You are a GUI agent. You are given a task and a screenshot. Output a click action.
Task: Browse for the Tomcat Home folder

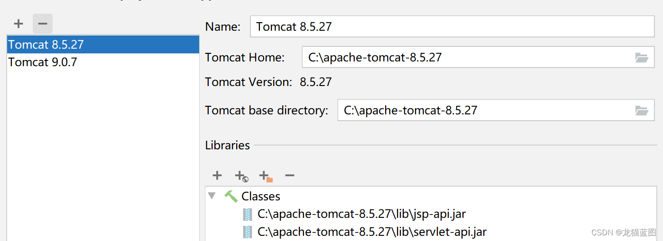[641, 58]
